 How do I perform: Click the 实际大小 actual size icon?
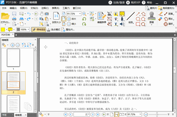click(56, 18)
